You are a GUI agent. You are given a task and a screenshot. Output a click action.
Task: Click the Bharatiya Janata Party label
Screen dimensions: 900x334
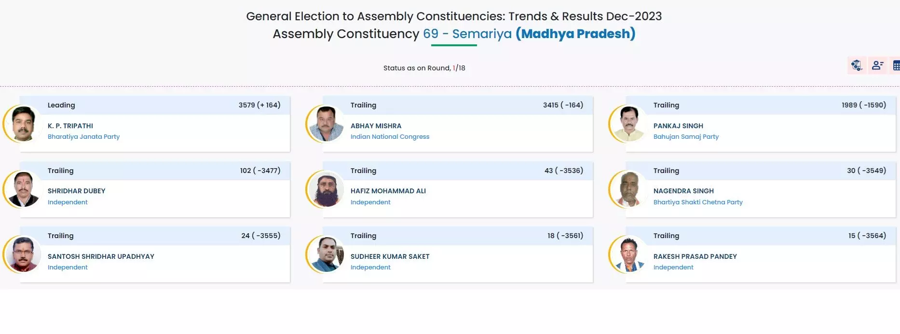pyautogui.click(x=83, y=137)
